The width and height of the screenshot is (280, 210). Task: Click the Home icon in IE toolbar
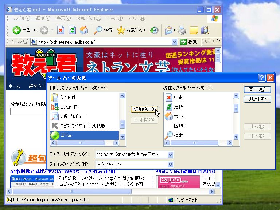pos(84,30)
